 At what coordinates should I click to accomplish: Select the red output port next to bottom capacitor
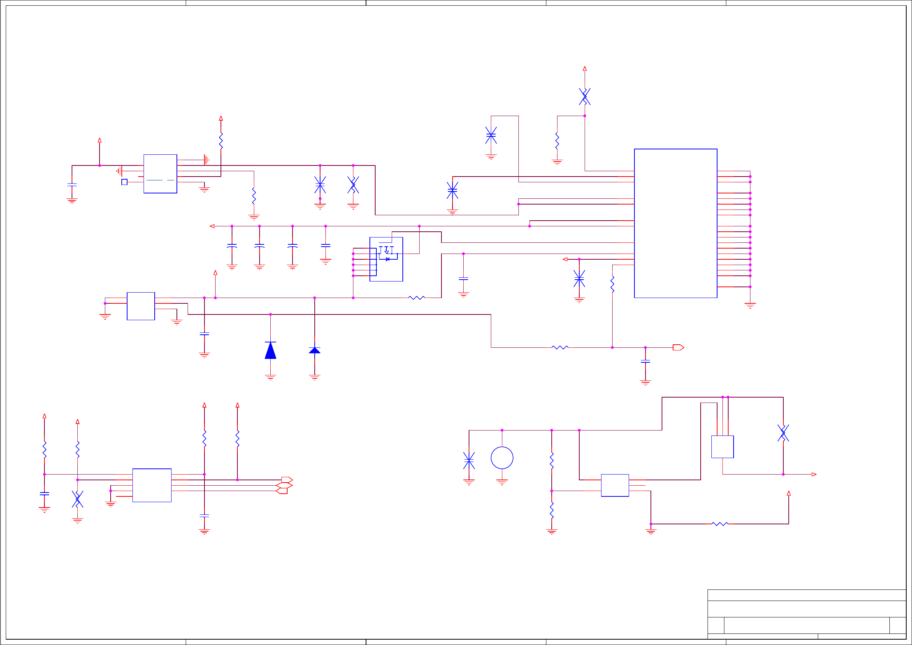(x=678, y=347)
